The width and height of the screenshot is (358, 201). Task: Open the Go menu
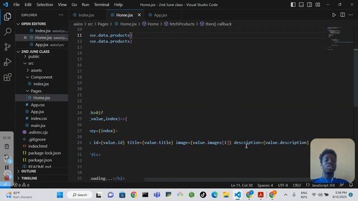tap(74, 4)
